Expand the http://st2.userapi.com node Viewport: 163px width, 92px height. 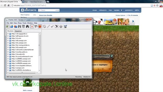click(x=8, y=47)
